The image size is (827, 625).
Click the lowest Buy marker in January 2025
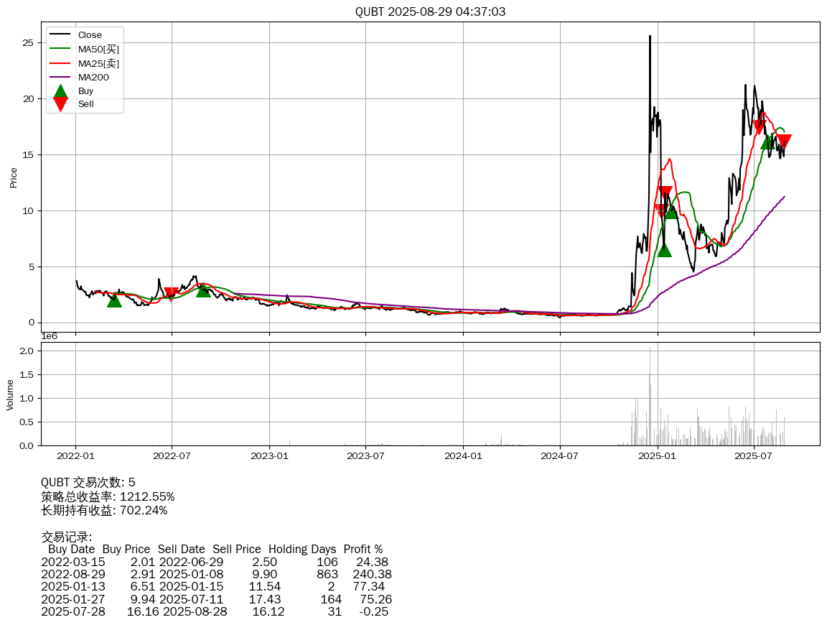[x=664, y=250]
